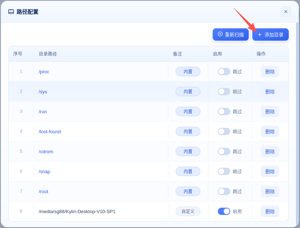Click the 自定义 tag in row 8
This screenshot has width=300, height=228.
coord(188,211)
